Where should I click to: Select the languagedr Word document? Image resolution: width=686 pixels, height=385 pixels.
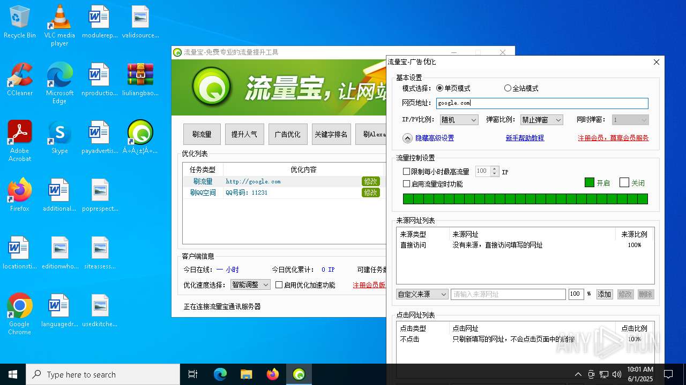(59, 311)
